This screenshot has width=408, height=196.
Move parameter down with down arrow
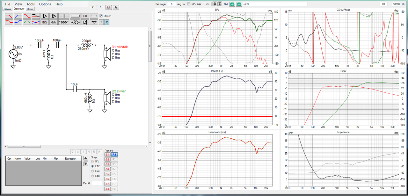click(85, 164)
